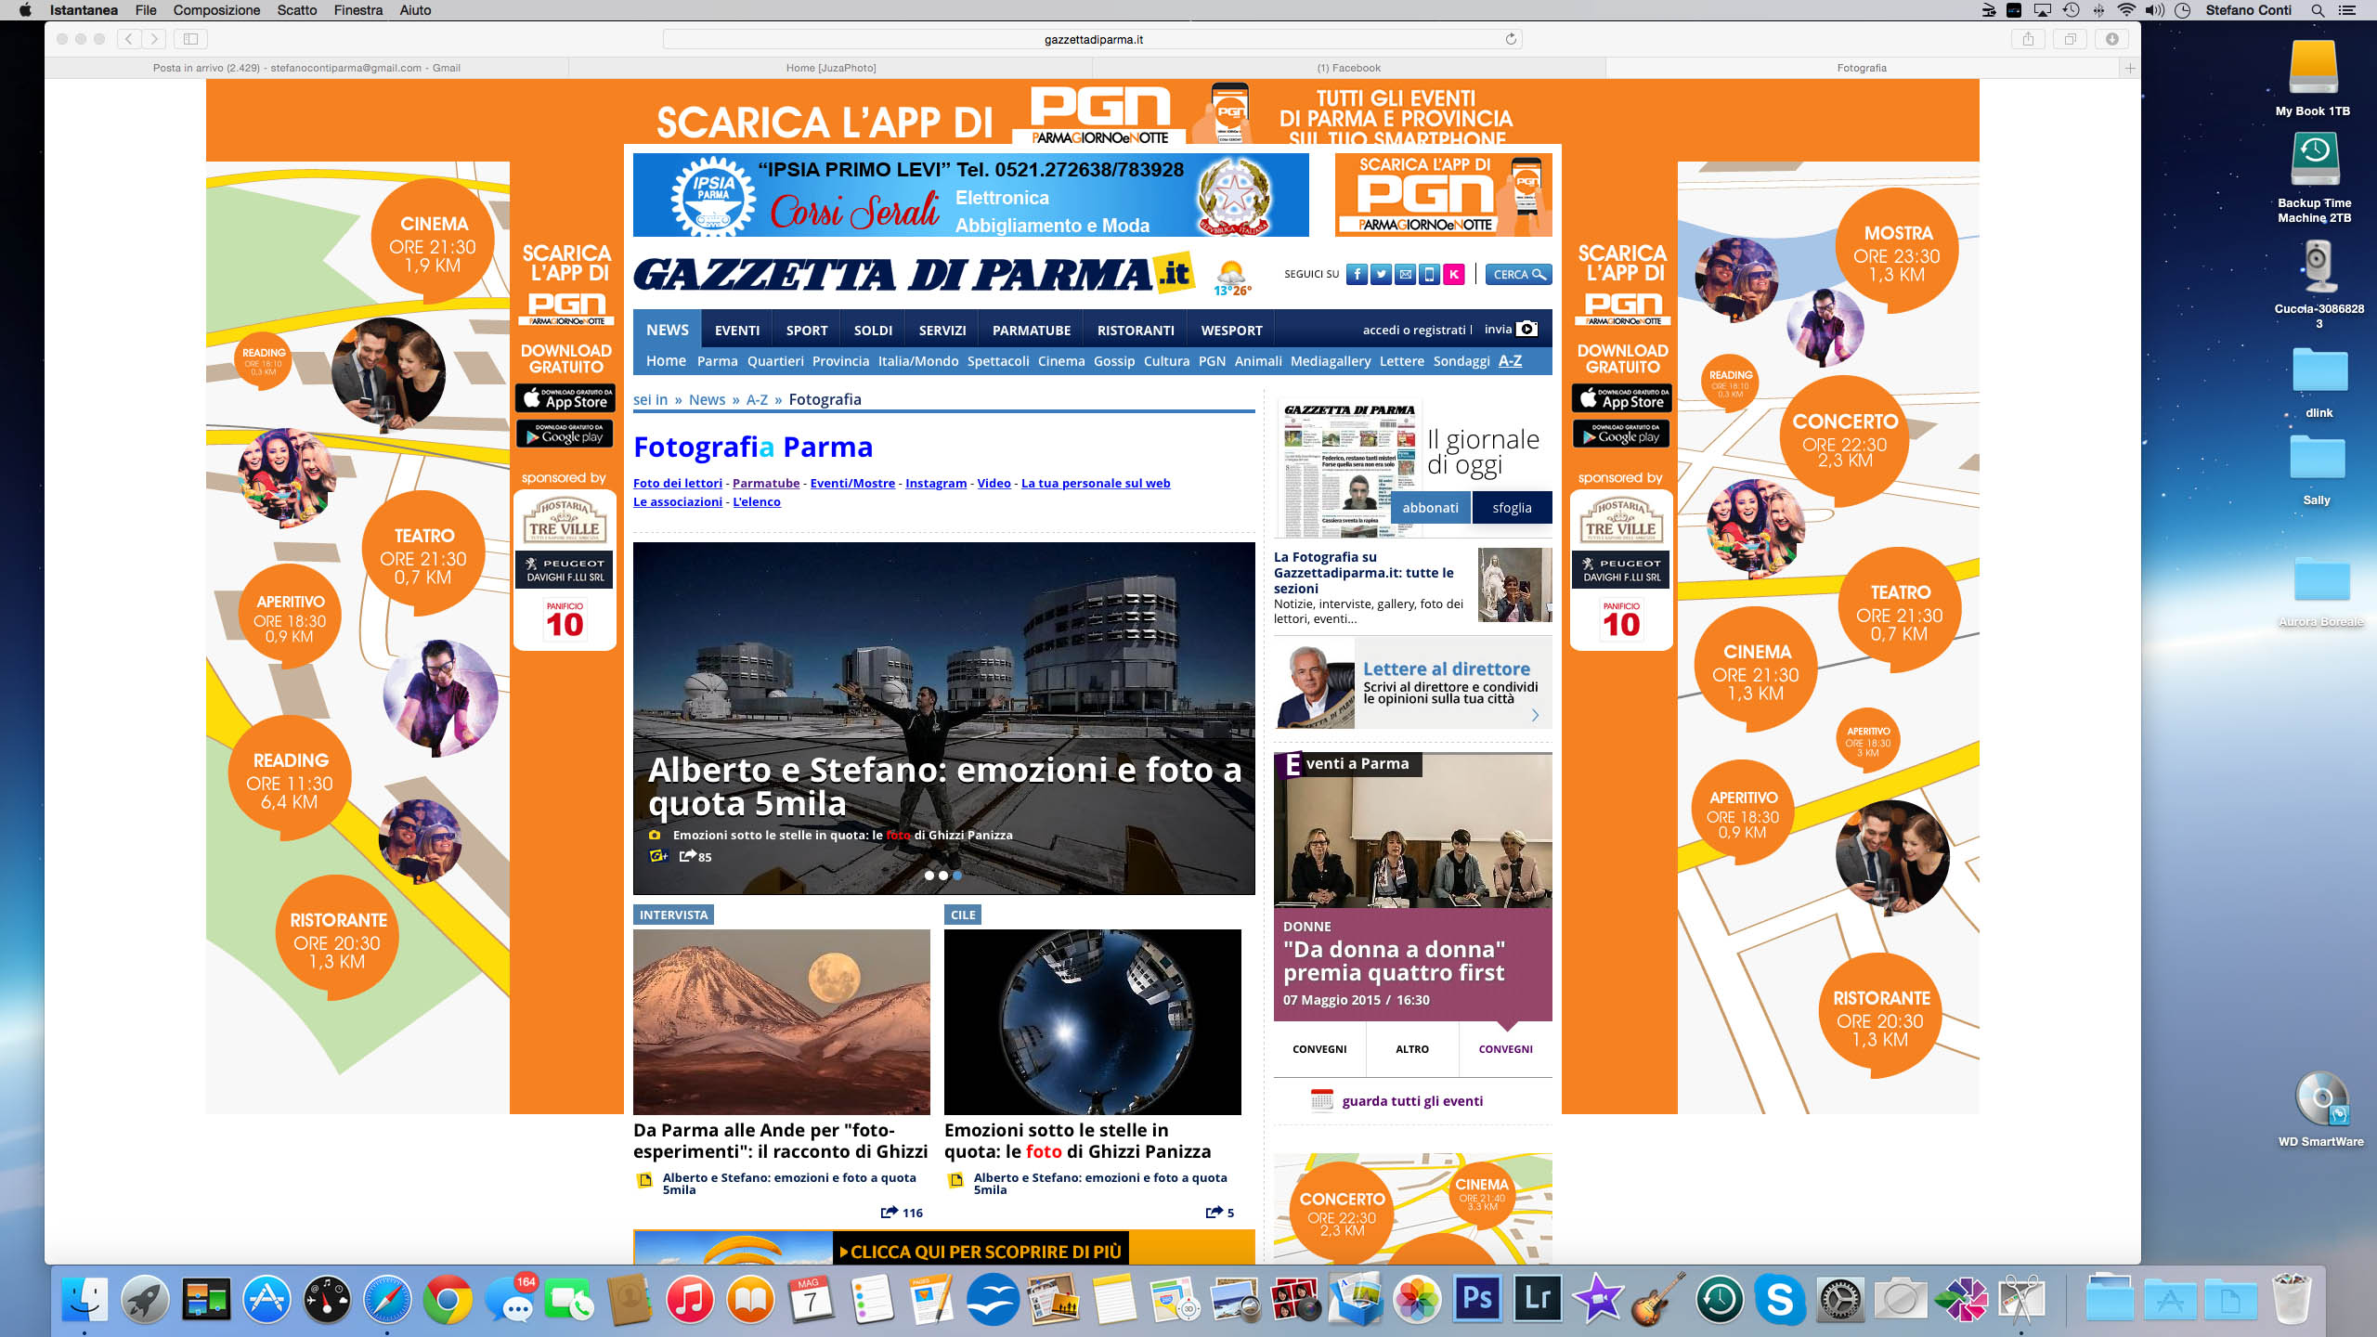Click accedi o registrati link
This screenshot has height=1337, width=2377.
pos(1414,330)
